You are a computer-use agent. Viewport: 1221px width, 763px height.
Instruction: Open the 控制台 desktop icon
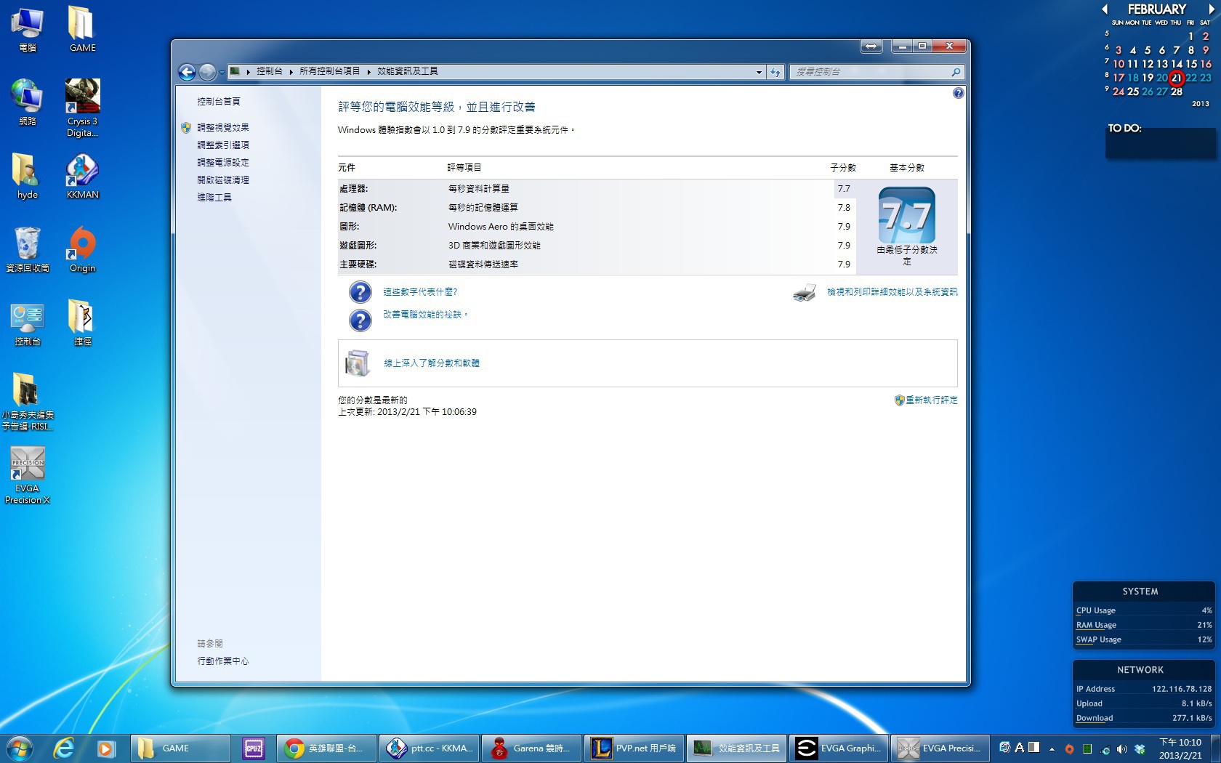pyautogui.click(x=27, y=323)
